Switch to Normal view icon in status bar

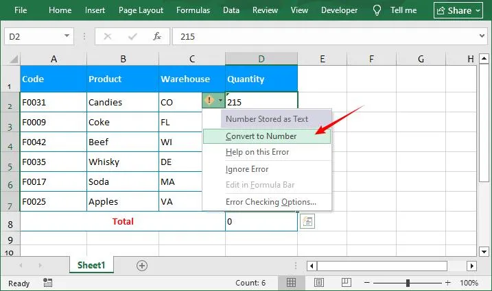pyautogui.click(x=291, y=283)
